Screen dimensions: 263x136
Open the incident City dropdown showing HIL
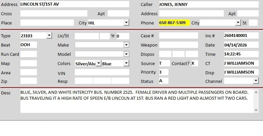pyautogui.click(x=126, y=23)
